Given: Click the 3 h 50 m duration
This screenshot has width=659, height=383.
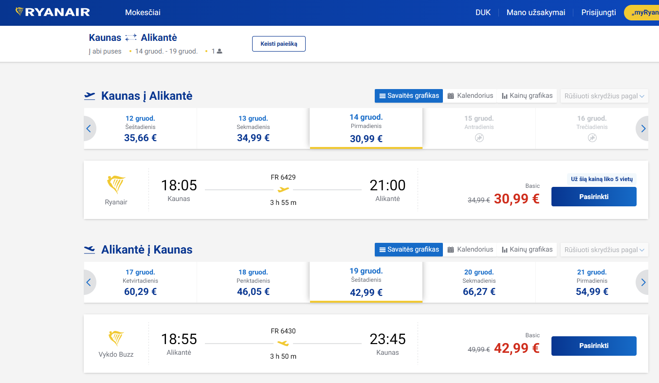Looking at the screenshot, I should click(x=283, y=356).
